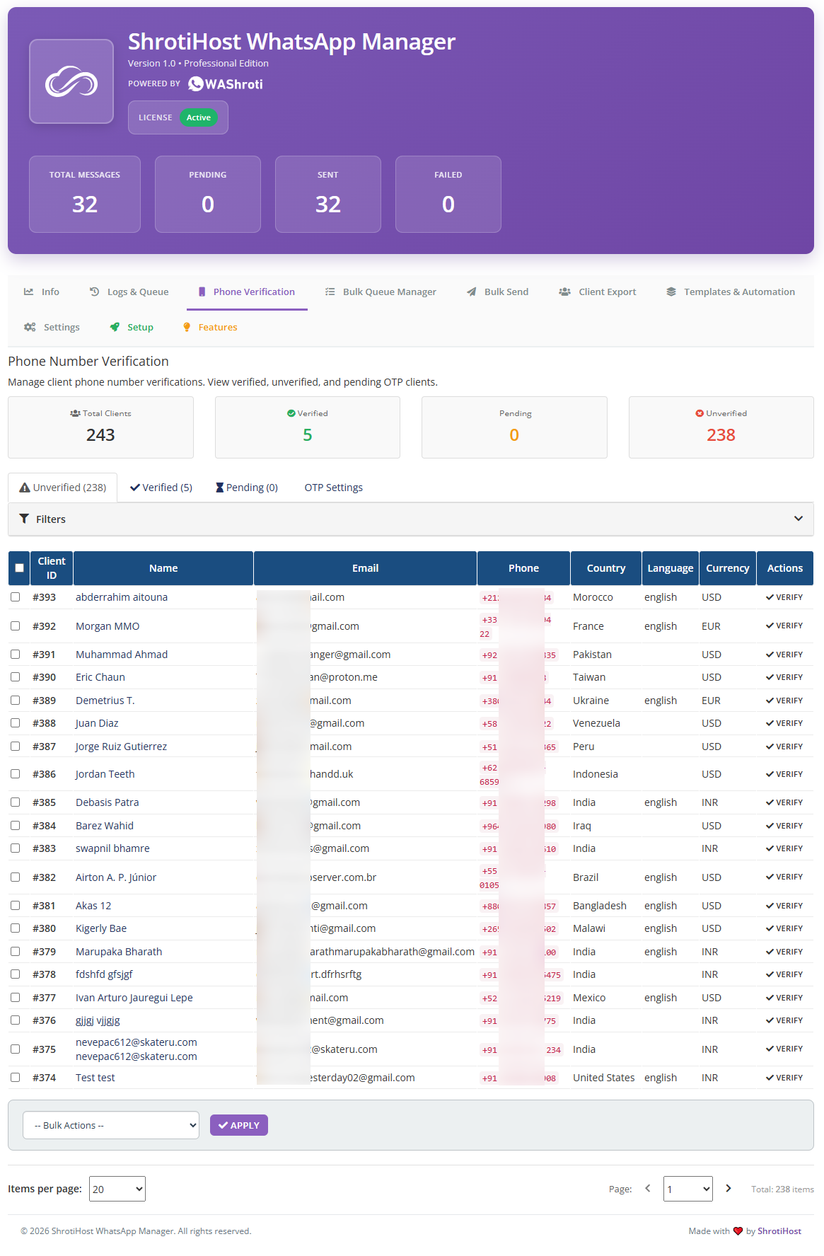Screen dimensions: 824x1256
Task: Click the Logs & Queue history icon
Action: click(94, 292)
